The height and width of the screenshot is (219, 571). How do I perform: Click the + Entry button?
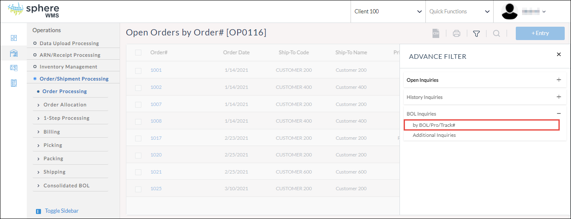point(540,33)
